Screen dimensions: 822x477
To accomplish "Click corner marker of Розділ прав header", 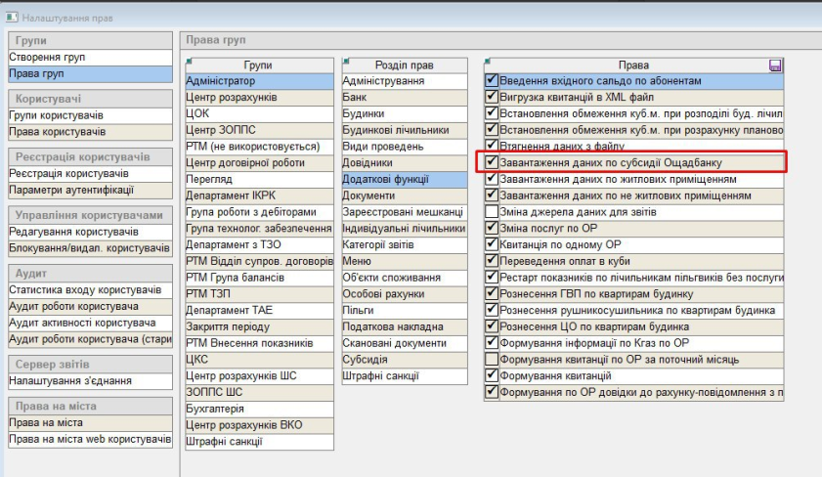I will 345,61.
